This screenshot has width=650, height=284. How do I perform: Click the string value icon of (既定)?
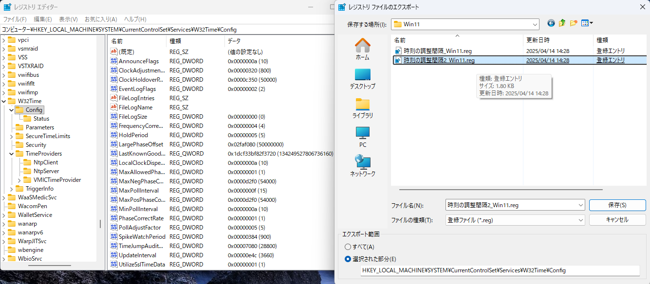pyautogui.click(x=114, y=52)
